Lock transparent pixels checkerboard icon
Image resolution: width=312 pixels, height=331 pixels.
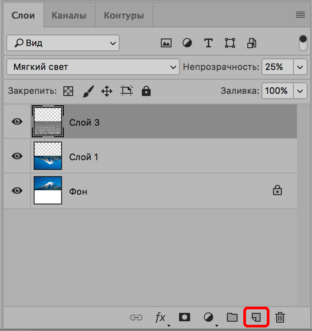68,91
